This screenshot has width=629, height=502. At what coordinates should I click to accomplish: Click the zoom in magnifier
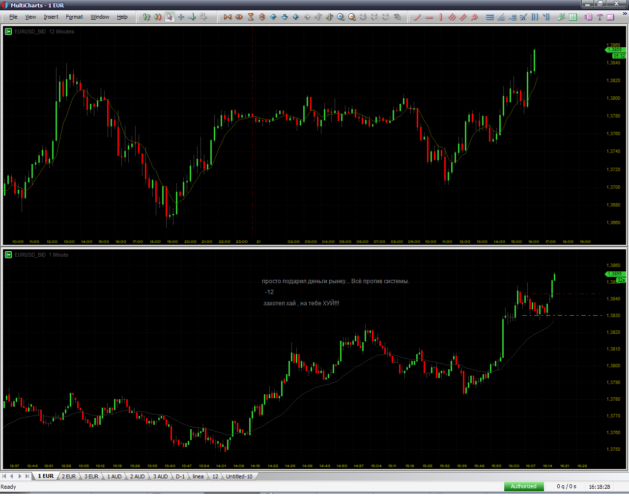pos(341,17)
